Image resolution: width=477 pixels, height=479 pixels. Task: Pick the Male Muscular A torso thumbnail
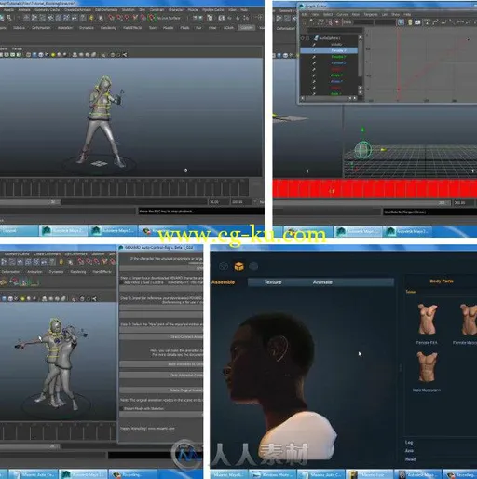[x=428, y=367]
